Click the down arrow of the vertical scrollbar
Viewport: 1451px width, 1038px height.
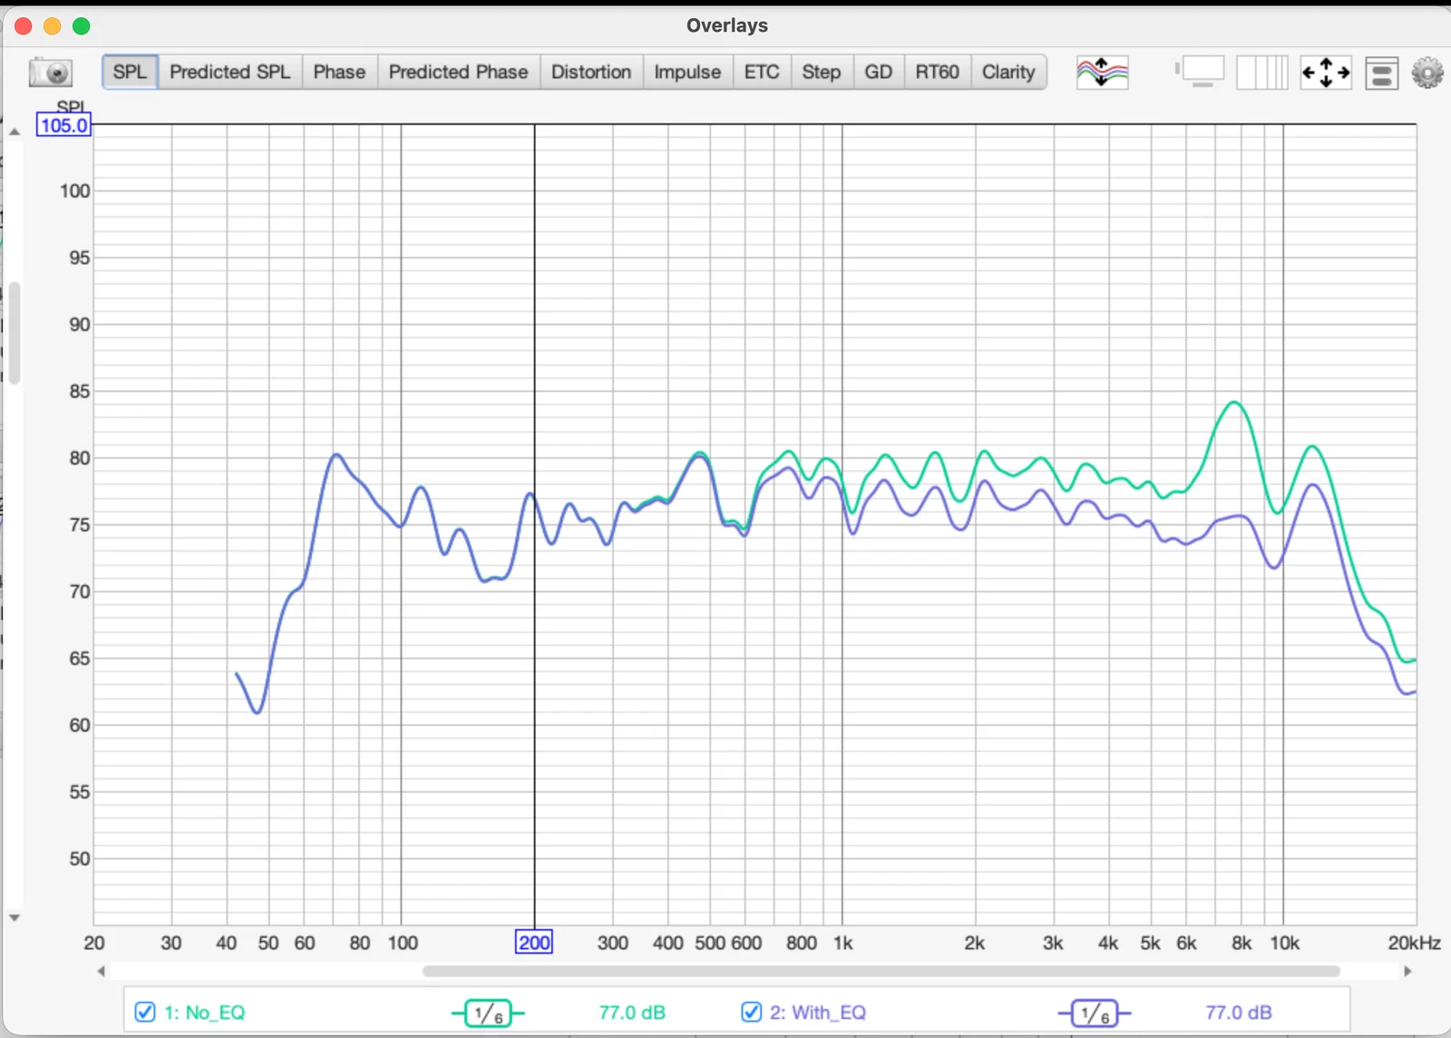tap(15, 918)
